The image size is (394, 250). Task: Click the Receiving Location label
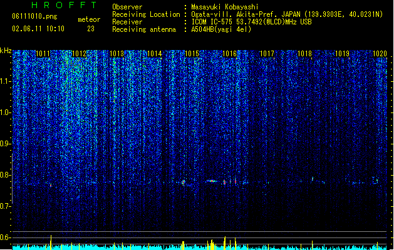tap(146, 14)
